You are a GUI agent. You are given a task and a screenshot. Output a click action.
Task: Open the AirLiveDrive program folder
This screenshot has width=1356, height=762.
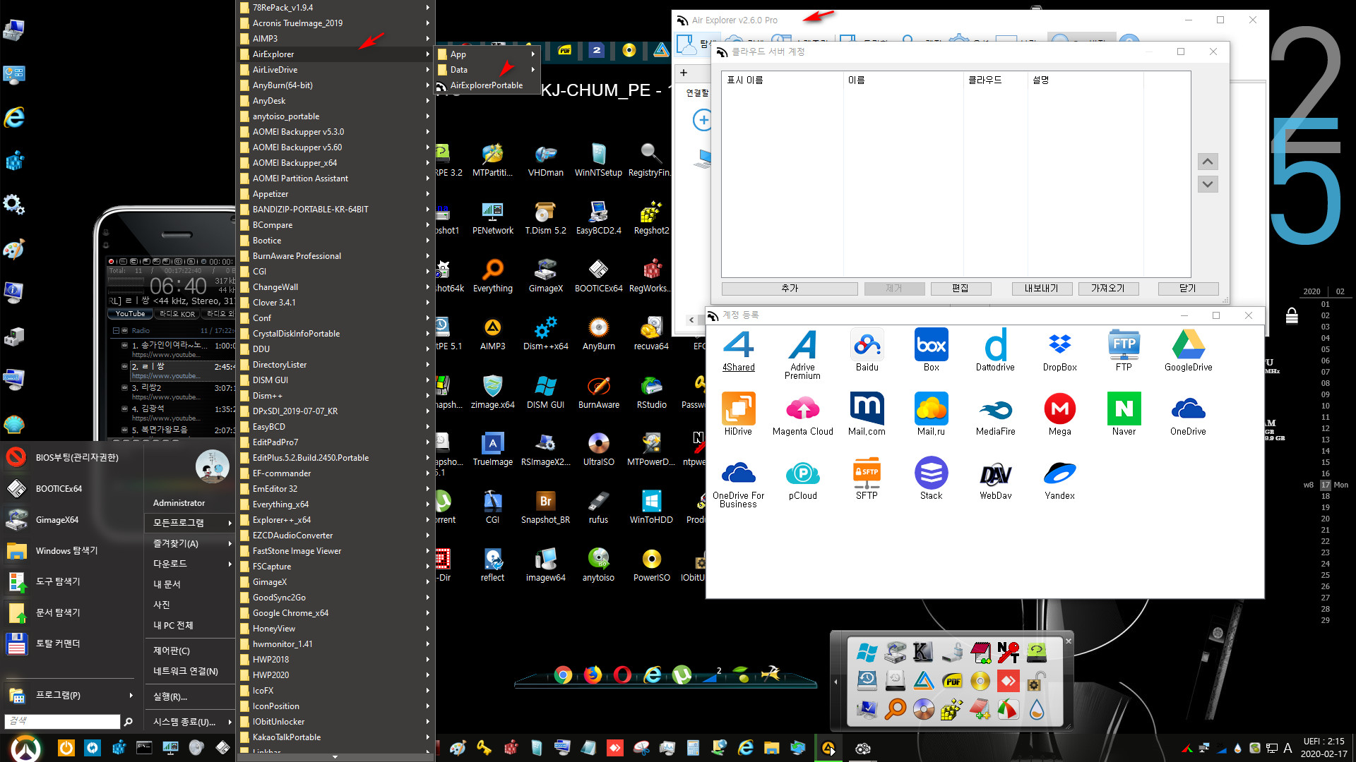click(x=335, y=70)
